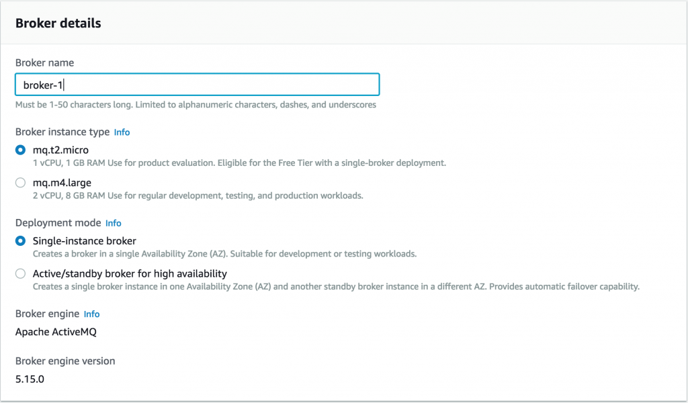Click the Broker engine version label
The image size is (688, 403).
pyautogui.click(x=65, y=361)
